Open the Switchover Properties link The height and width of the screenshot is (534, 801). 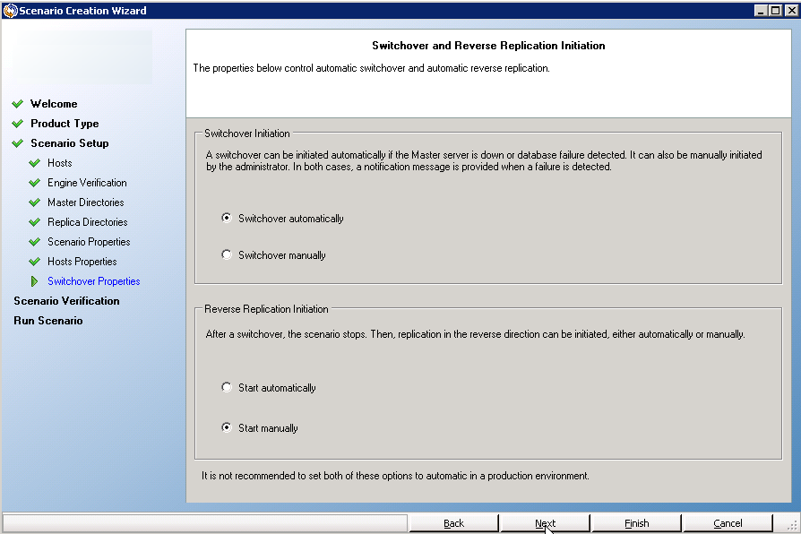pyautogui.click(x=94, y=281)
